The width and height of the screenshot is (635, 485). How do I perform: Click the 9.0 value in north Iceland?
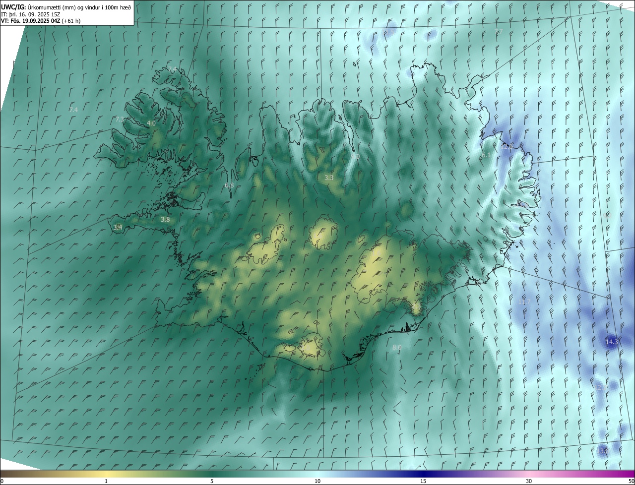(x=355, y=156)
